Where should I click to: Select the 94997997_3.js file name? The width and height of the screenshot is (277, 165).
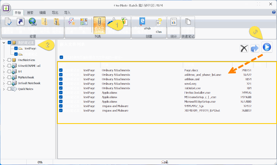click(194, 106)
